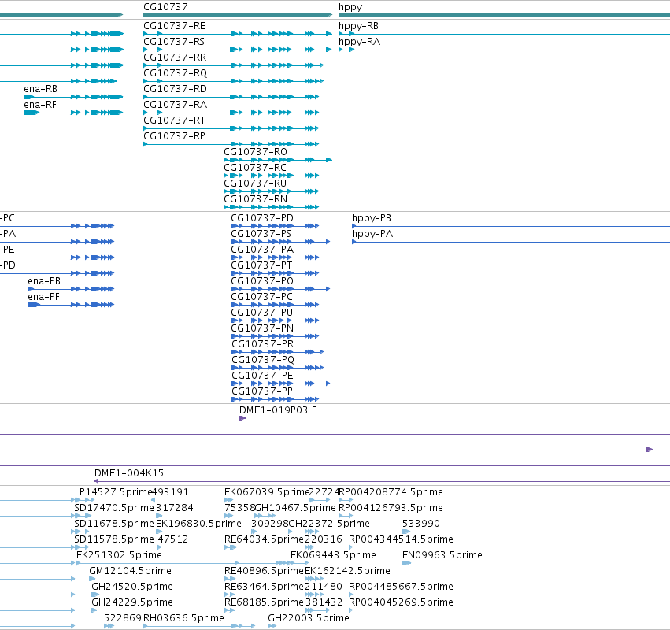This screenshot has width=670, height=630.
Task: Select transcript CG10737-RS label
Action: click(174, 42)
